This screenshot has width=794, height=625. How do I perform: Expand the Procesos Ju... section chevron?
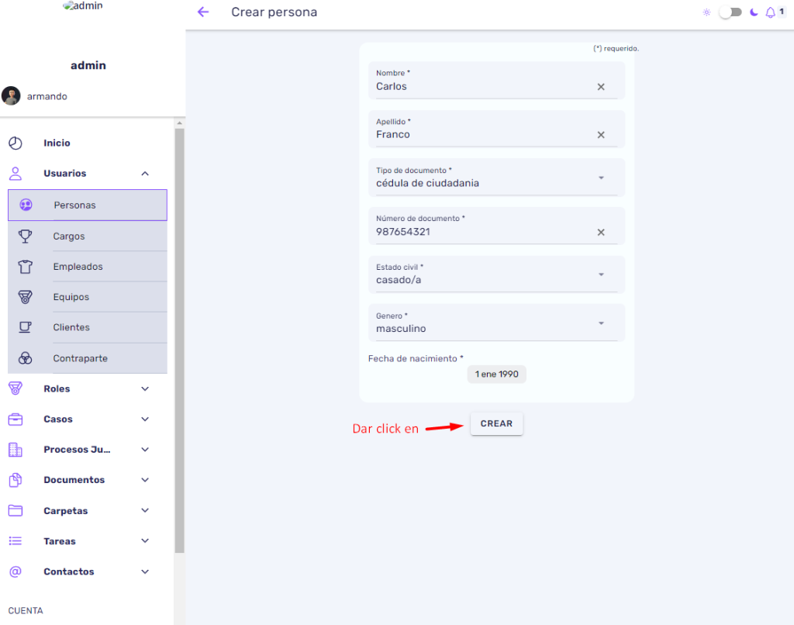coord(145,450)
